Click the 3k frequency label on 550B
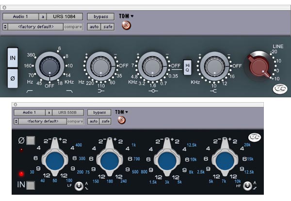Image resolution: width=291 pixels, height=201 pixels. [167, 182]
